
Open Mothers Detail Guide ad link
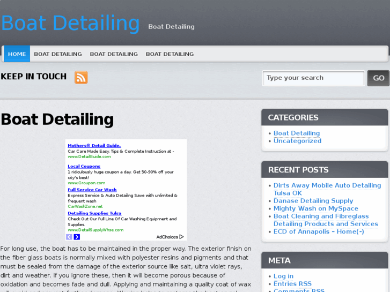94,146
